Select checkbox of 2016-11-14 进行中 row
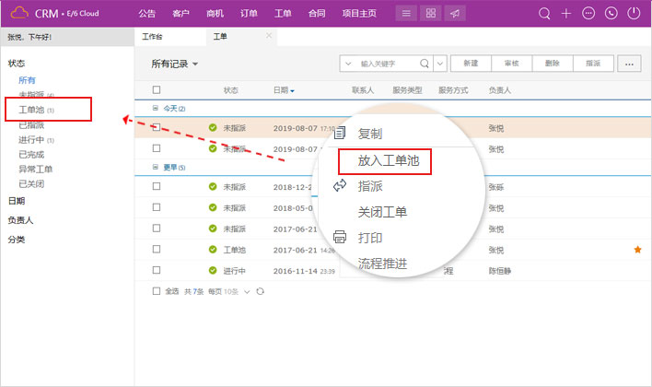 (157, 271)
